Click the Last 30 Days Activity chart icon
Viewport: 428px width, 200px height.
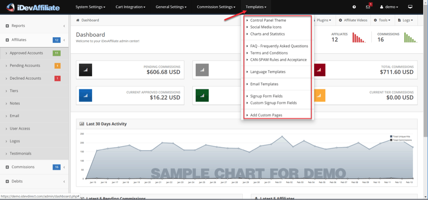click(82, 124)
